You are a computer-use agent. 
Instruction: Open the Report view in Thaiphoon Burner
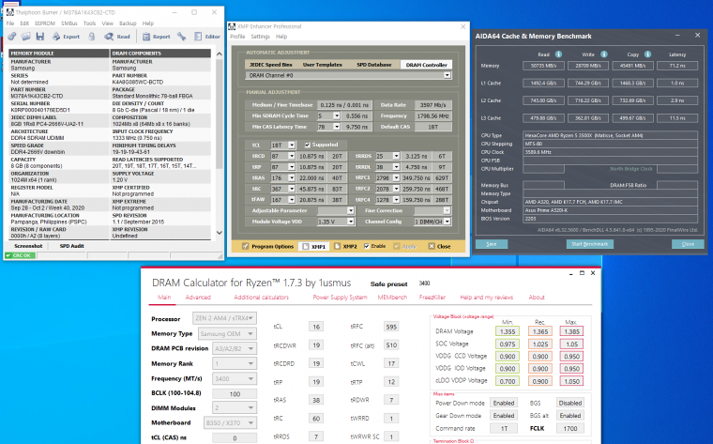pyautogui.click(x=156, y=37)
